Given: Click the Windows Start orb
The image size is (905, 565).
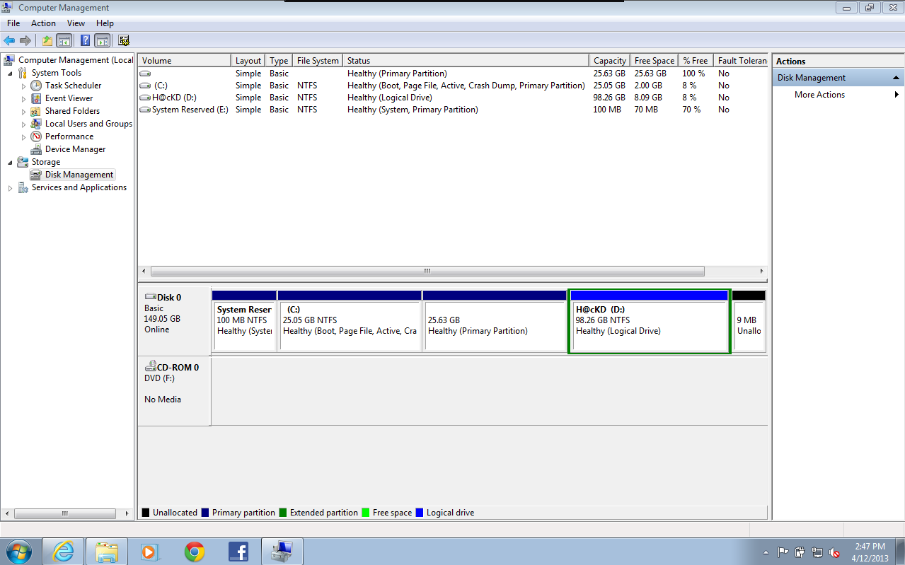Looking at the screenshot, I should tap(19, 551).
